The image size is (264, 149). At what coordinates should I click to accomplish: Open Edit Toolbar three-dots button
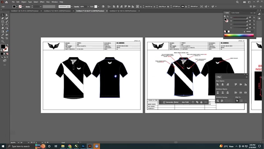pyautogui.click(x=5, y=65)
